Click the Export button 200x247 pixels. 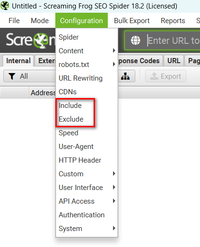click(165, 76)
